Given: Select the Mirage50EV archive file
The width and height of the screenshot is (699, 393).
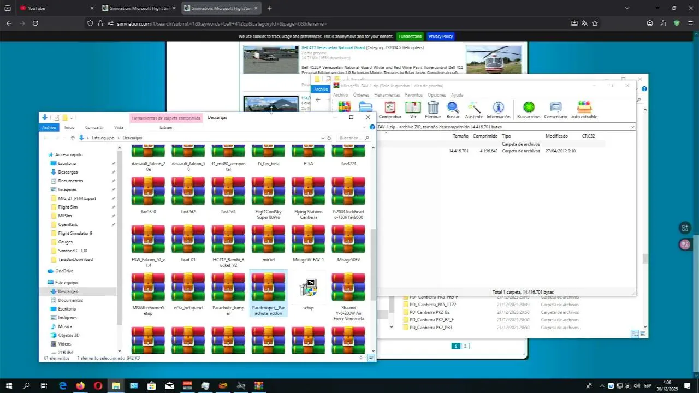Looking at the screenshot, I should (348, 244).
